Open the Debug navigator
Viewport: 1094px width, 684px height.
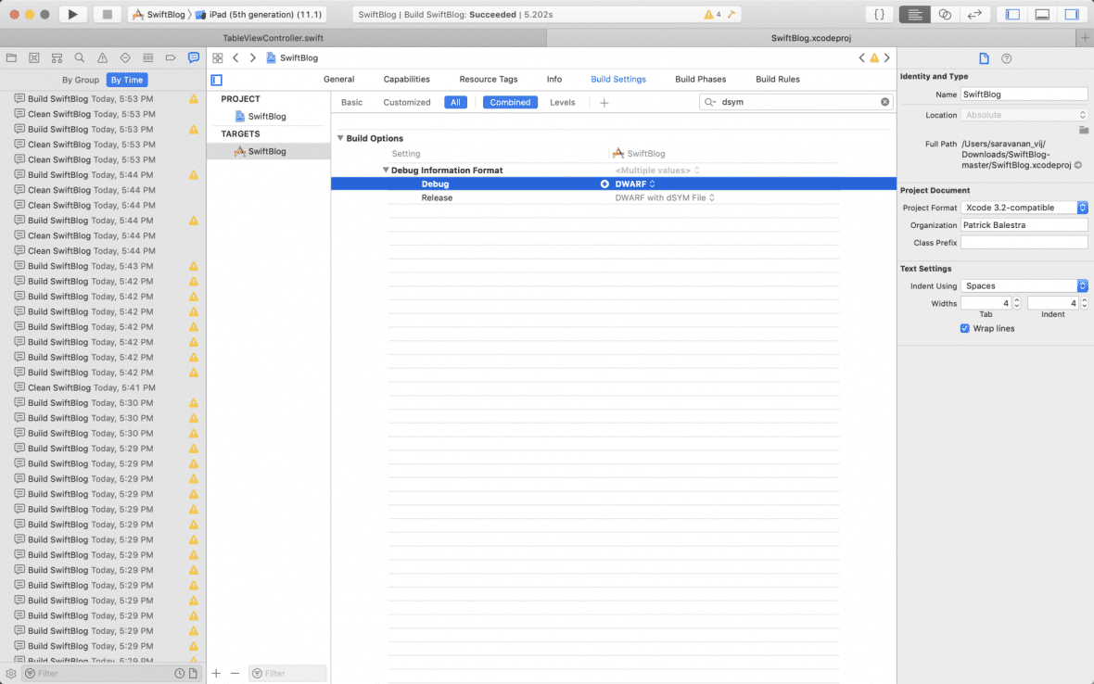tap(148, 57)
